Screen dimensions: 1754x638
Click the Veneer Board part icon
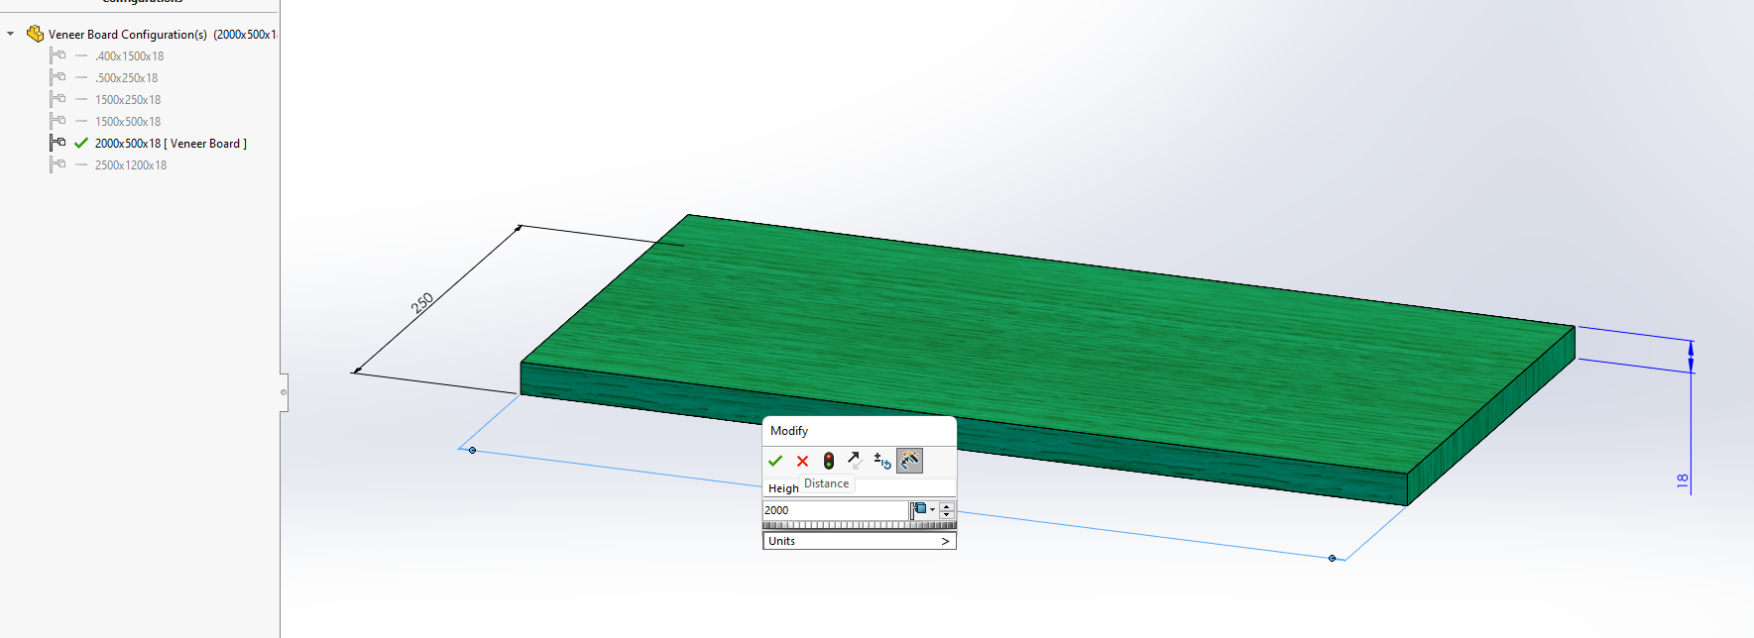pyautogui.click(x=35, y=34)
